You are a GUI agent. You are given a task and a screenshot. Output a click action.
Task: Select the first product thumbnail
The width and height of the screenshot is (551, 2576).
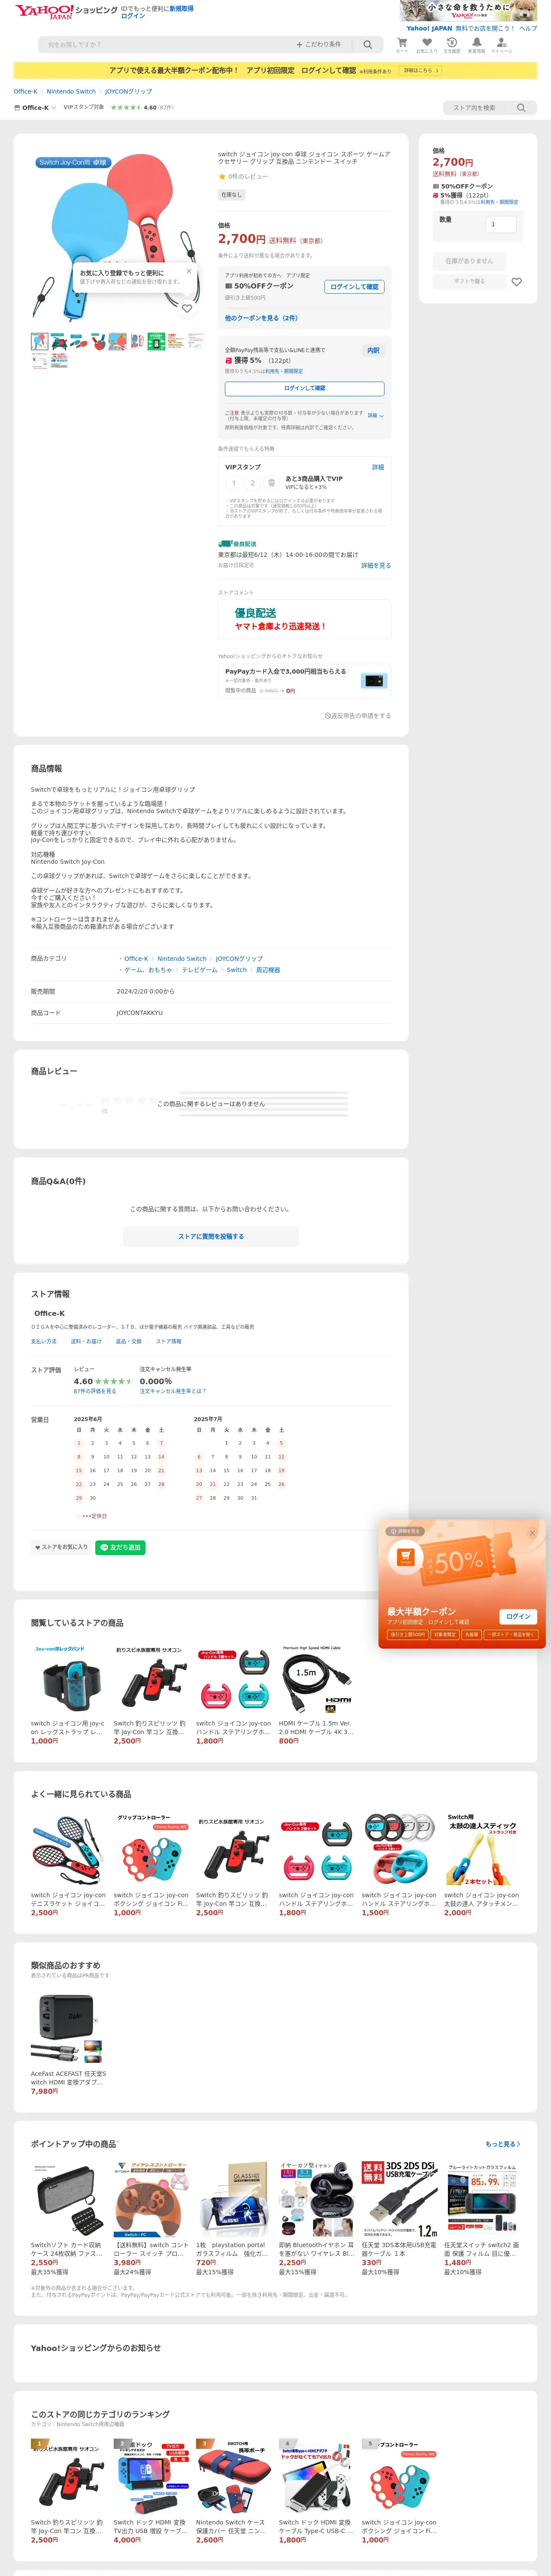[x=39, y=341]
